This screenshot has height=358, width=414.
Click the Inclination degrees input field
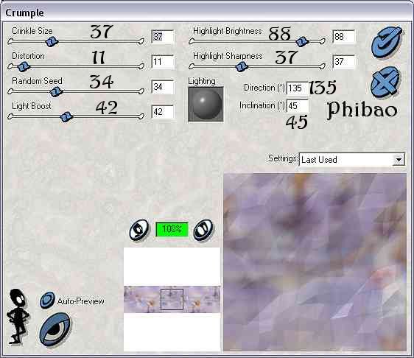pyautogui.click(x=298, y=106)
